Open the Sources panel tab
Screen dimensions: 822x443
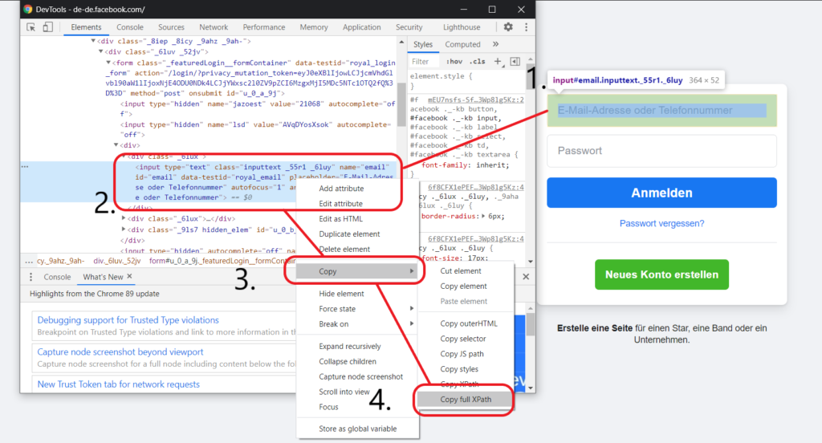point(171,27)
